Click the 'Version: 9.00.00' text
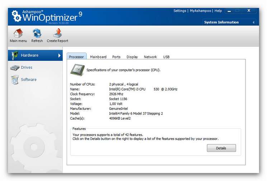 (58, 23)
